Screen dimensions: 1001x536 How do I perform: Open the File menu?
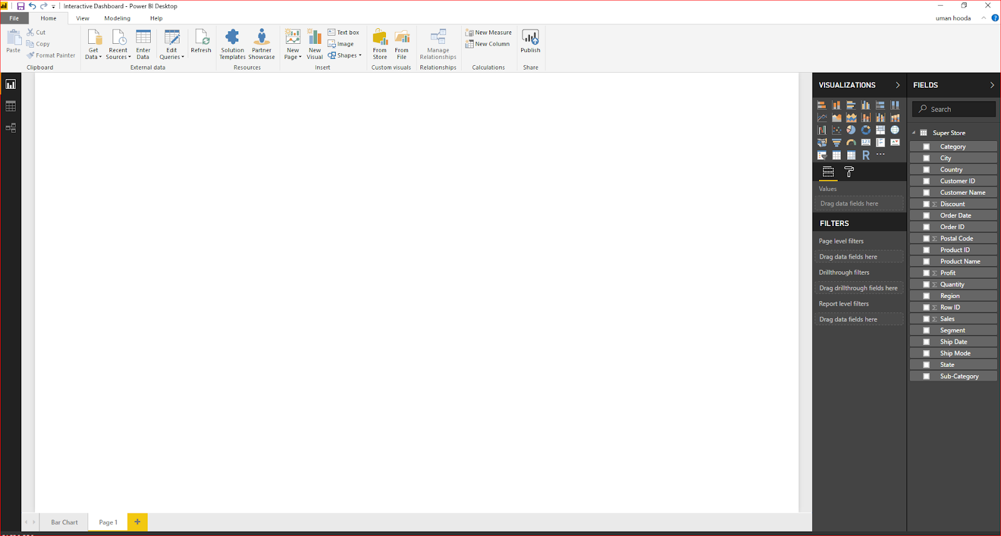coord(14,18)
